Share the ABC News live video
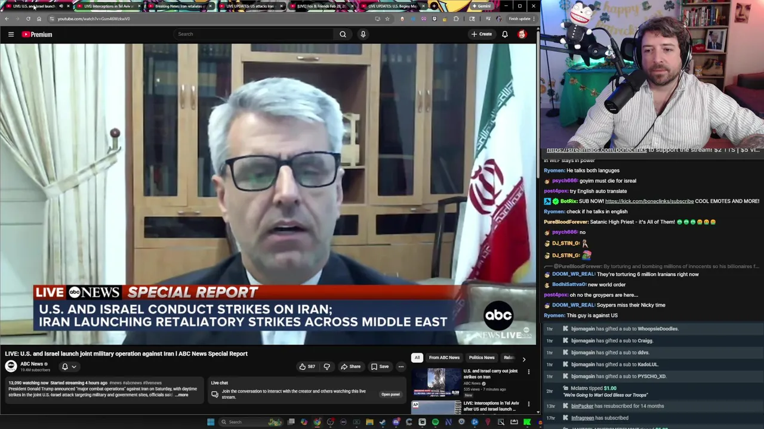 pos(350,366)
